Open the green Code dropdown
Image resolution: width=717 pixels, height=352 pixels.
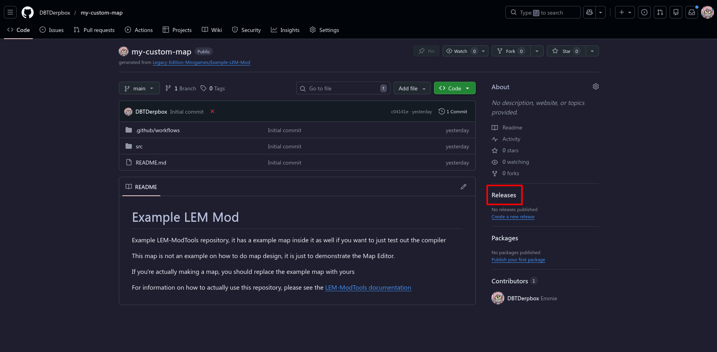455,88
